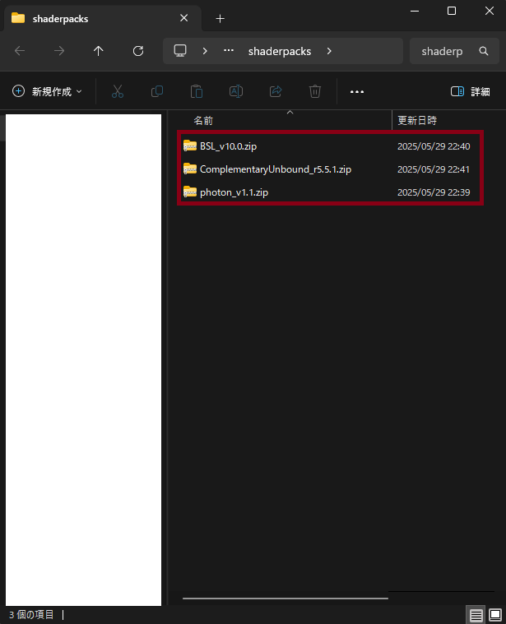Screen dimensions: 506x624
Task: Click the Rename icon in toolbar
Action: coord(236,91)
